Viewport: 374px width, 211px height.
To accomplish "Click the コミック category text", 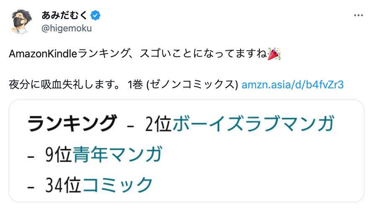I will click(118, 185).
